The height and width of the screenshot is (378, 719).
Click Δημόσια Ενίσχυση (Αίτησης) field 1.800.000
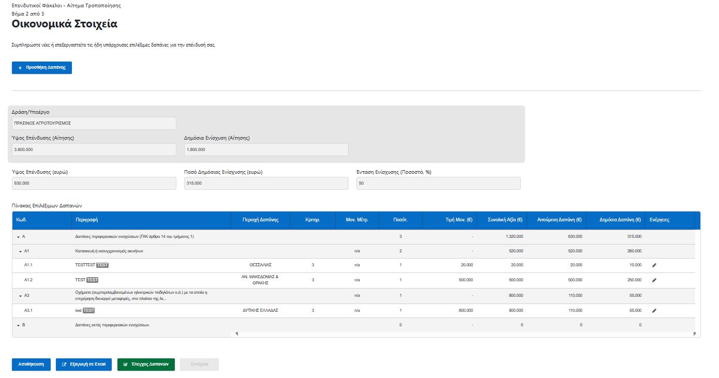266,149
